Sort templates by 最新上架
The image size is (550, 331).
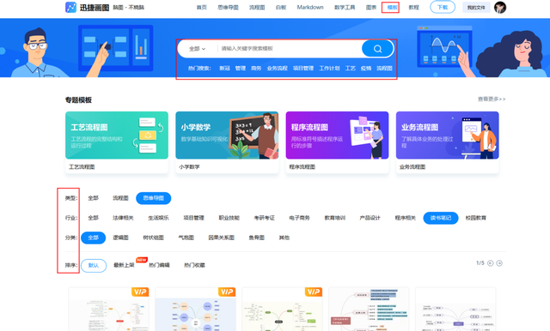tap(124, 265)
